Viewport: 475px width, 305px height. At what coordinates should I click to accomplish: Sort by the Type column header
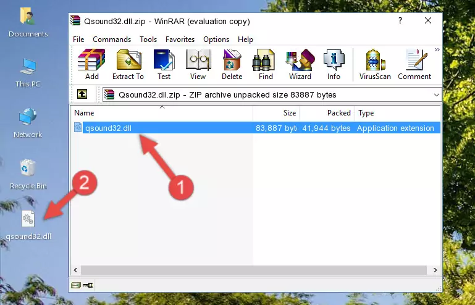[x=397, y=112]
